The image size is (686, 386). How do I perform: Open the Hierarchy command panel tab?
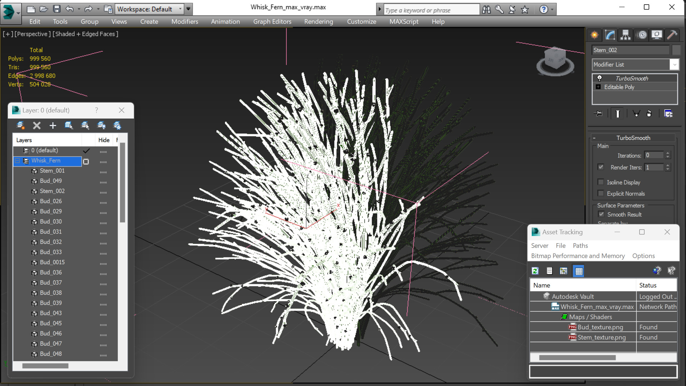(625, 35)
